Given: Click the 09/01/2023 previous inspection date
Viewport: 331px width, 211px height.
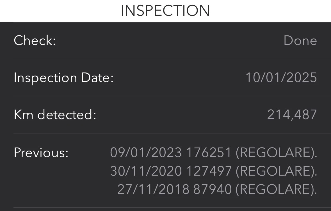Looking at the screenshot, I should (146, 153).
